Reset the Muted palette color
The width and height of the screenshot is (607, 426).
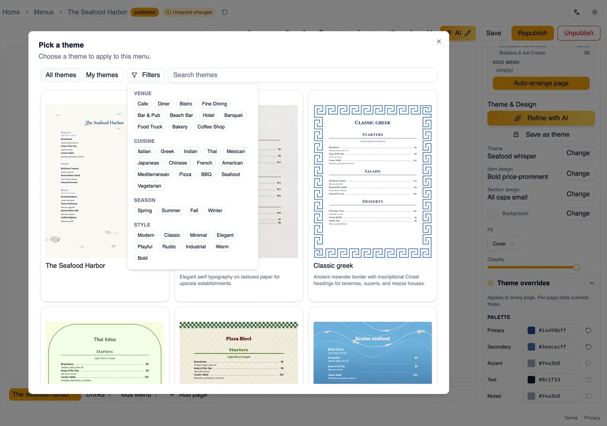(588, 396)
